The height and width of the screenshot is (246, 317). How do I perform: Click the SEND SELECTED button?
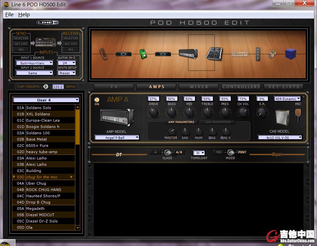point(21,38)
